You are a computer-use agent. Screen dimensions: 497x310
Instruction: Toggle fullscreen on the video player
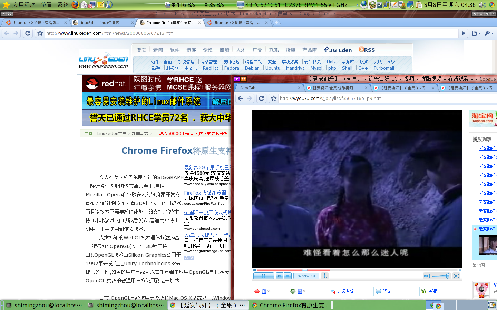pyautogui.click(x=456, y=276)
